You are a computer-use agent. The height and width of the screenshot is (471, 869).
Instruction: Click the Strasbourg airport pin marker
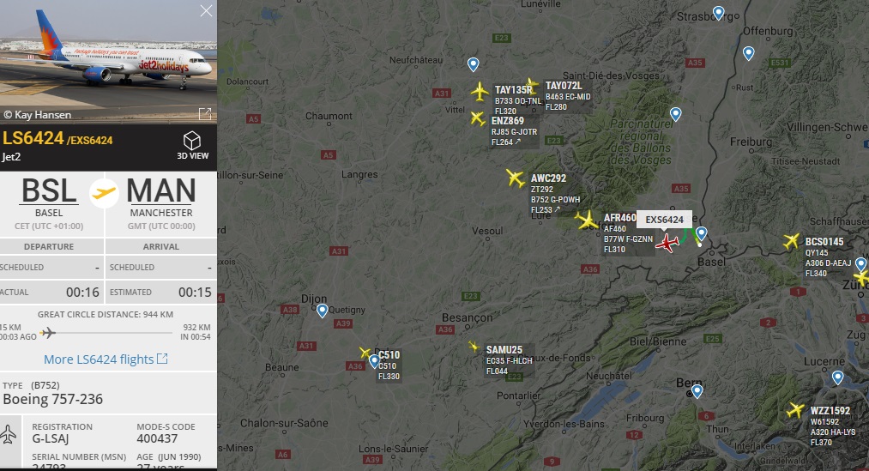[x=718, y=14]
